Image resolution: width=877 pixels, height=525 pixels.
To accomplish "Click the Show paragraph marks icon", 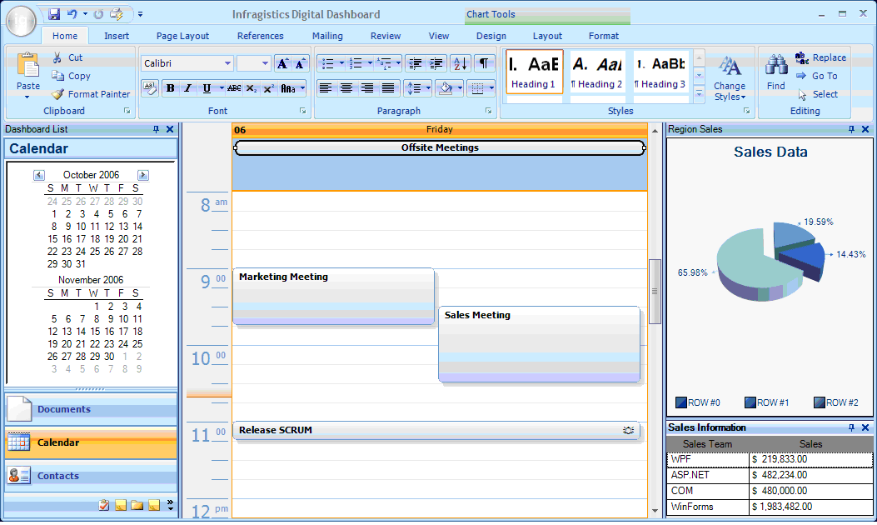I will [484, 63].
